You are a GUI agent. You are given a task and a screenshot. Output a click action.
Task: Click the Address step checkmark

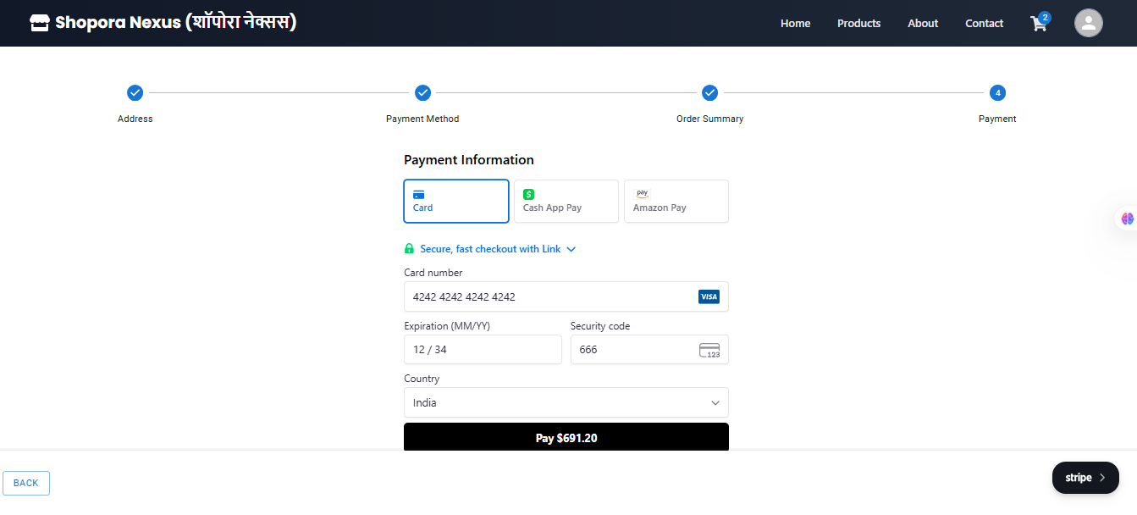135,93
